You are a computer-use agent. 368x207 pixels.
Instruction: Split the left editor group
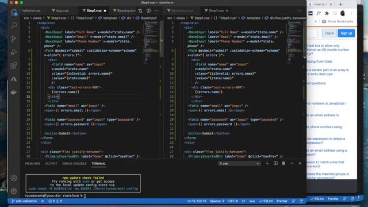pyautogui.click(x=148, y=11)
